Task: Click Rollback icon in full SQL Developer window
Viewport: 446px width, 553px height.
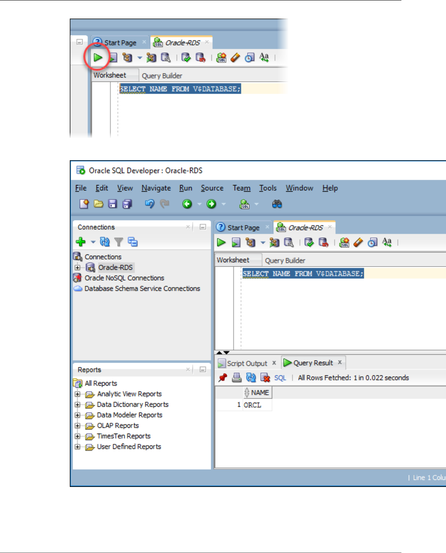Action: [x=323, y=242]
